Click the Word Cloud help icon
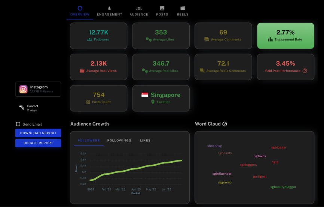Viewport: 324px width, 207px height. tap(224, 124)
